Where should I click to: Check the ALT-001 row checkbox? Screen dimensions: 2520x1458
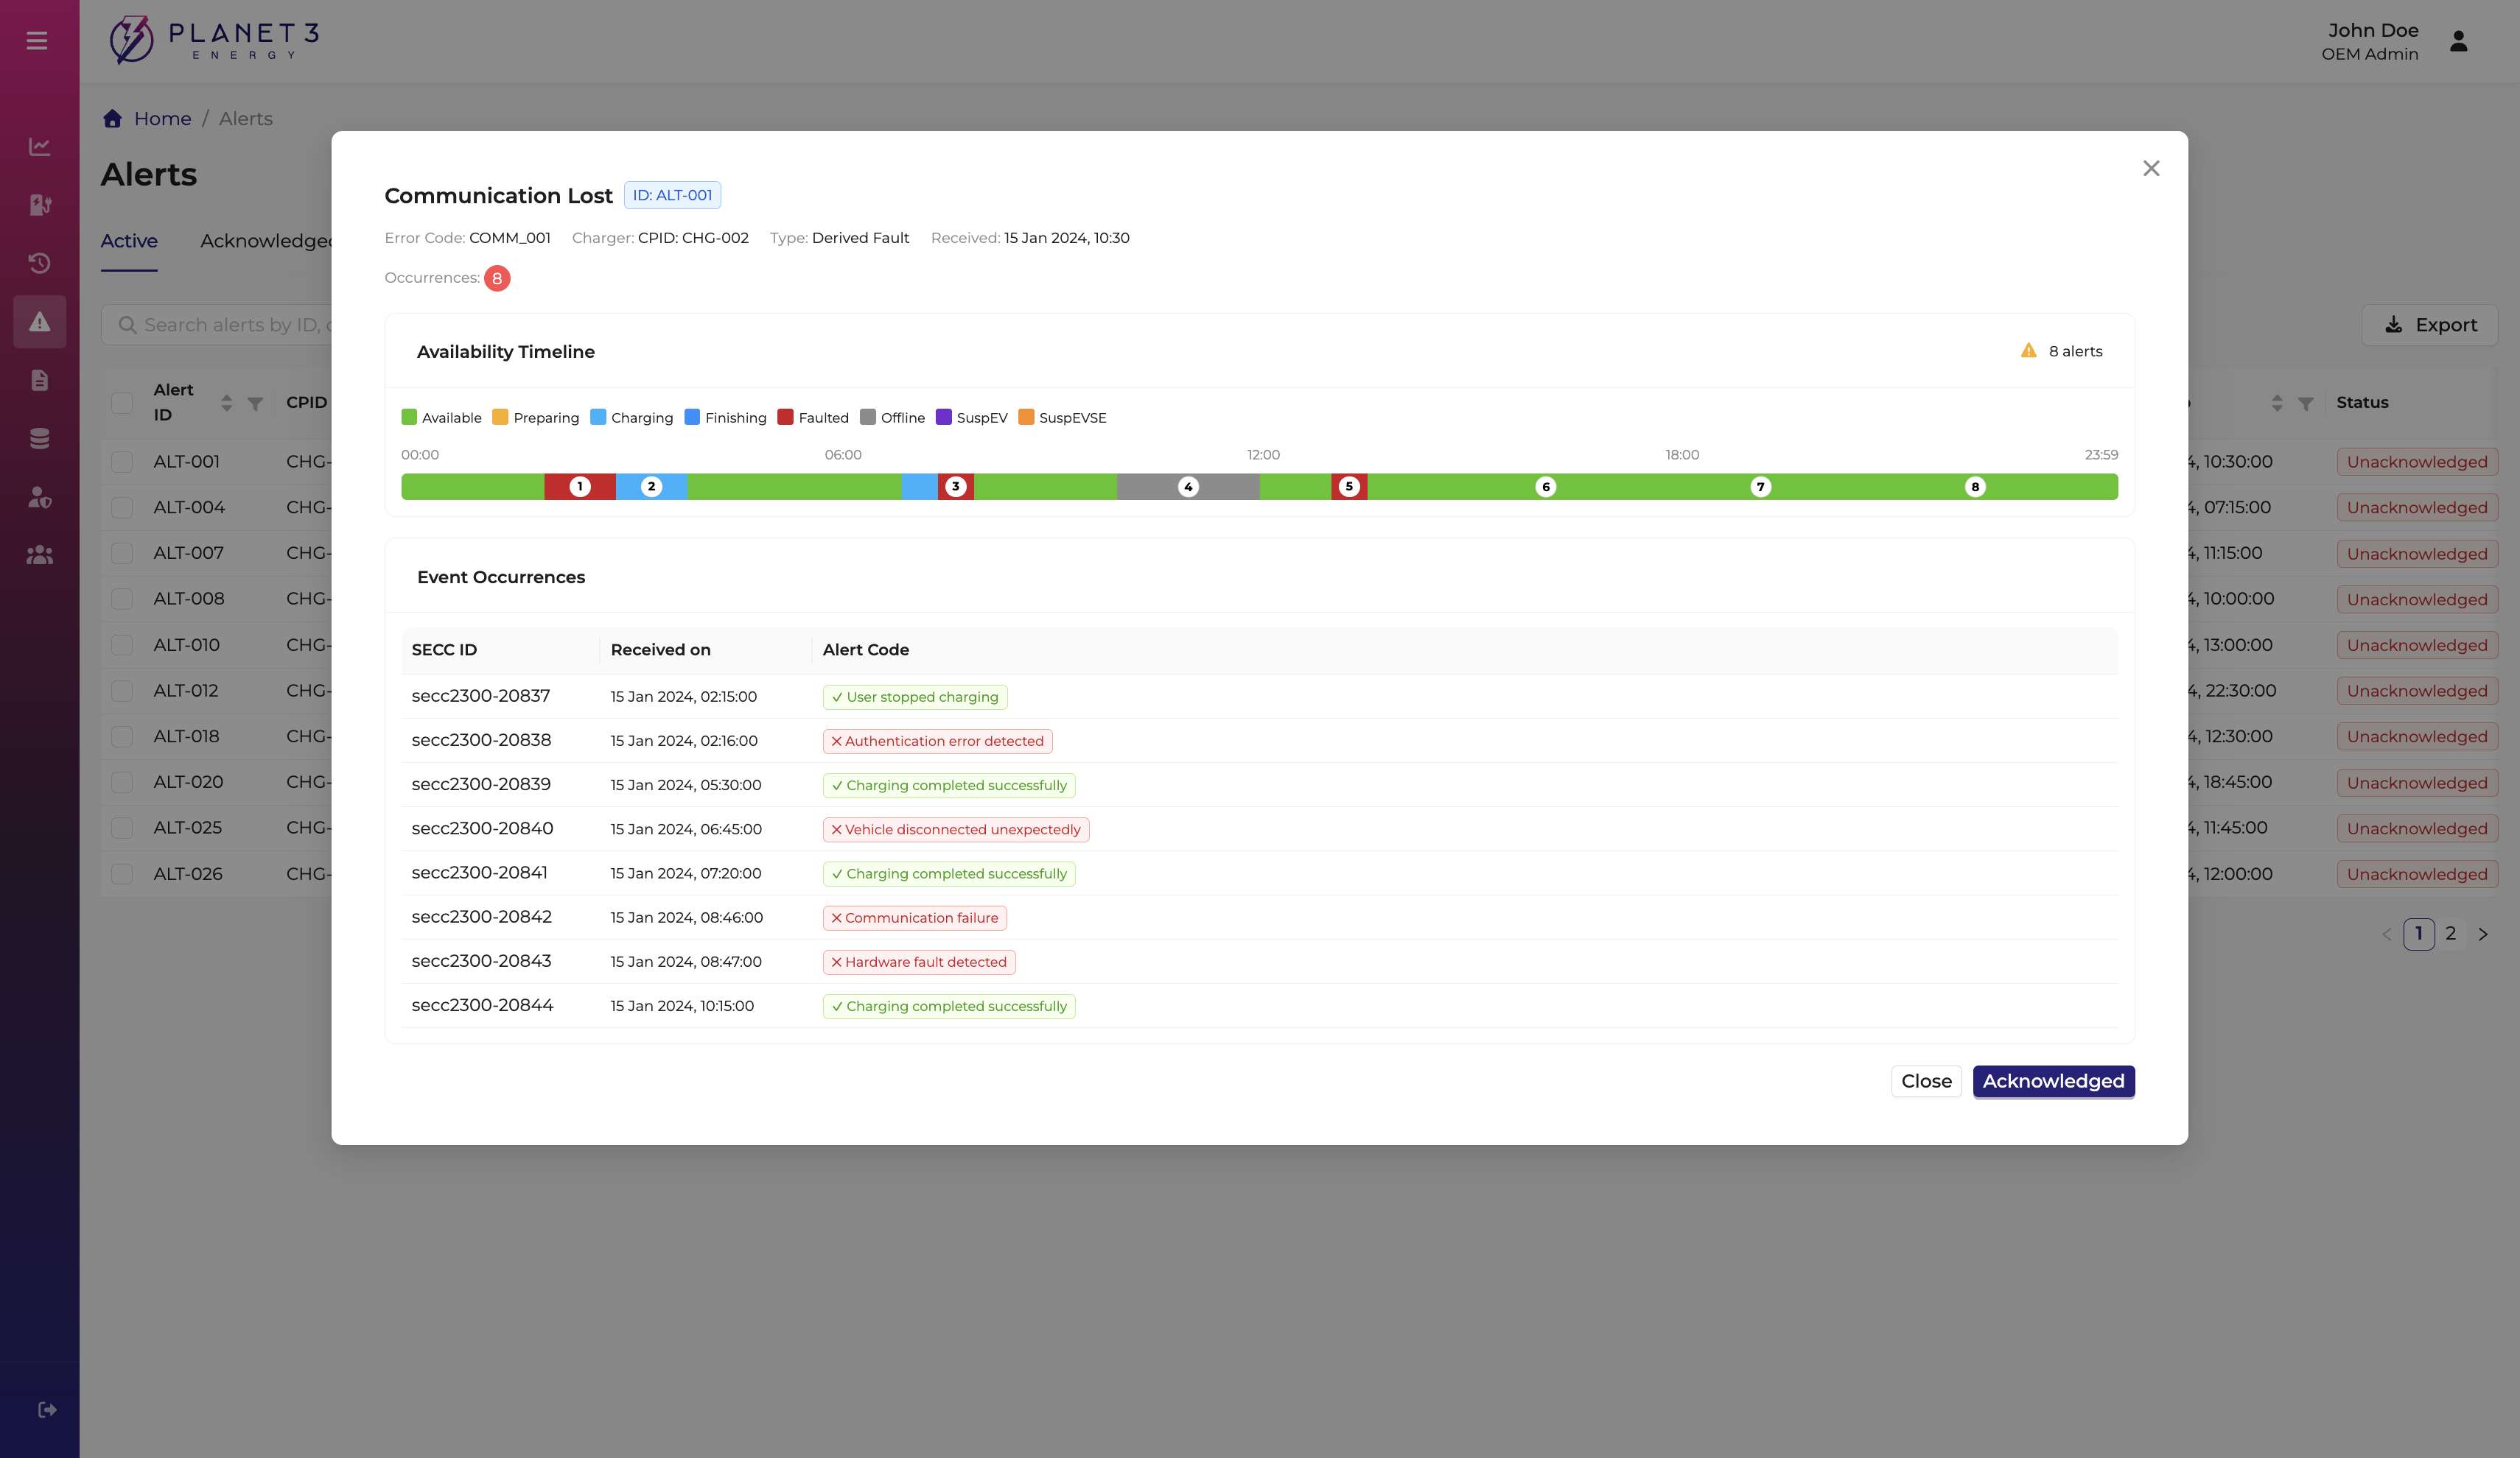click(x=122, y=462)
